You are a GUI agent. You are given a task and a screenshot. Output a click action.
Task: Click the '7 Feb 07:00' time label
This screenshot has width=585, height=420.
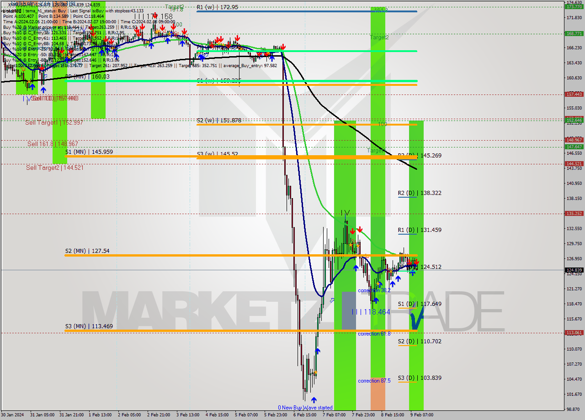click(334, 415)
